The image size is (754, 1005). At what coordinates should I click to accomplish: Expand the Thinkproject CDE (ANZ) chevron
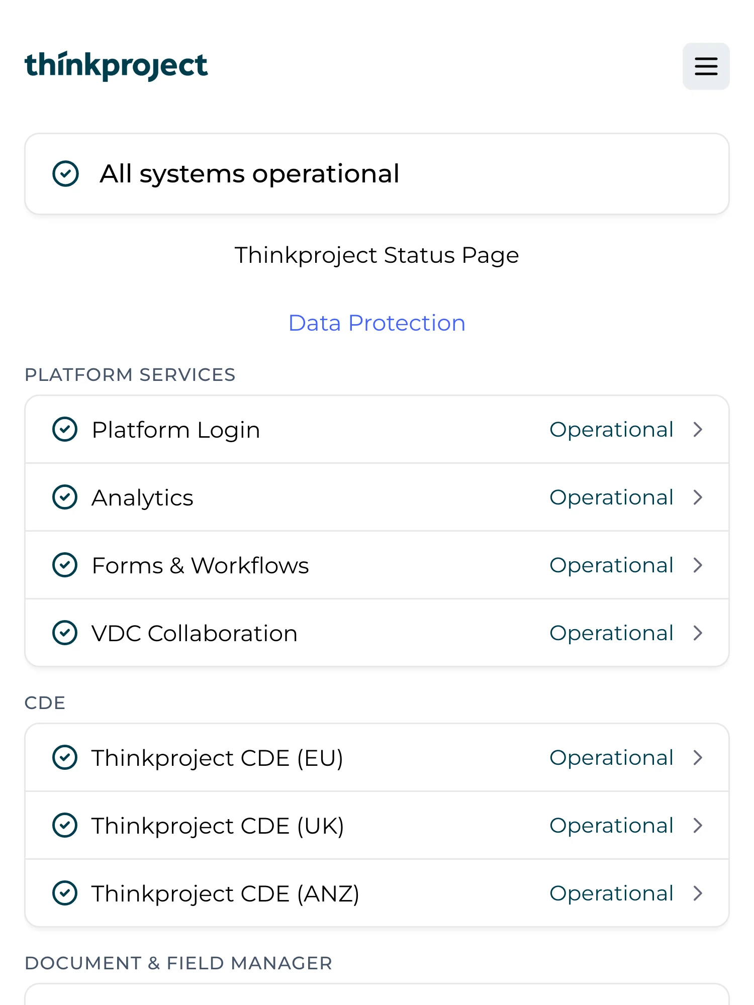click(698, 893)
